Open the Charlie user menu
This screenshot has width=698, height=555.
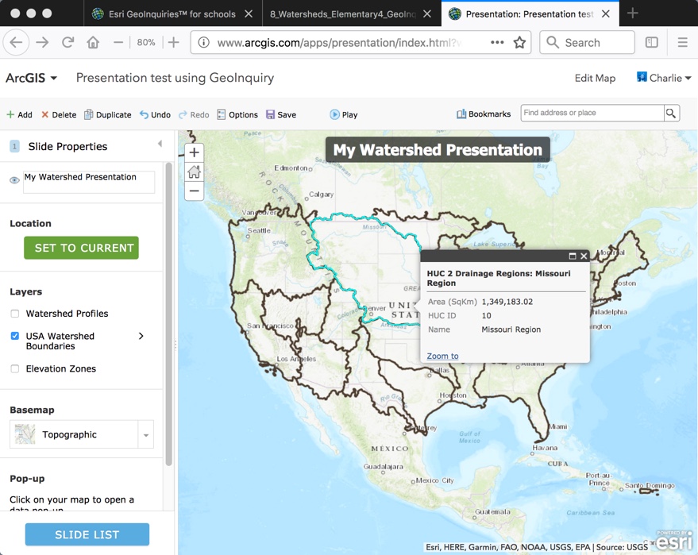pyautogui.click(x=664, y=78)
